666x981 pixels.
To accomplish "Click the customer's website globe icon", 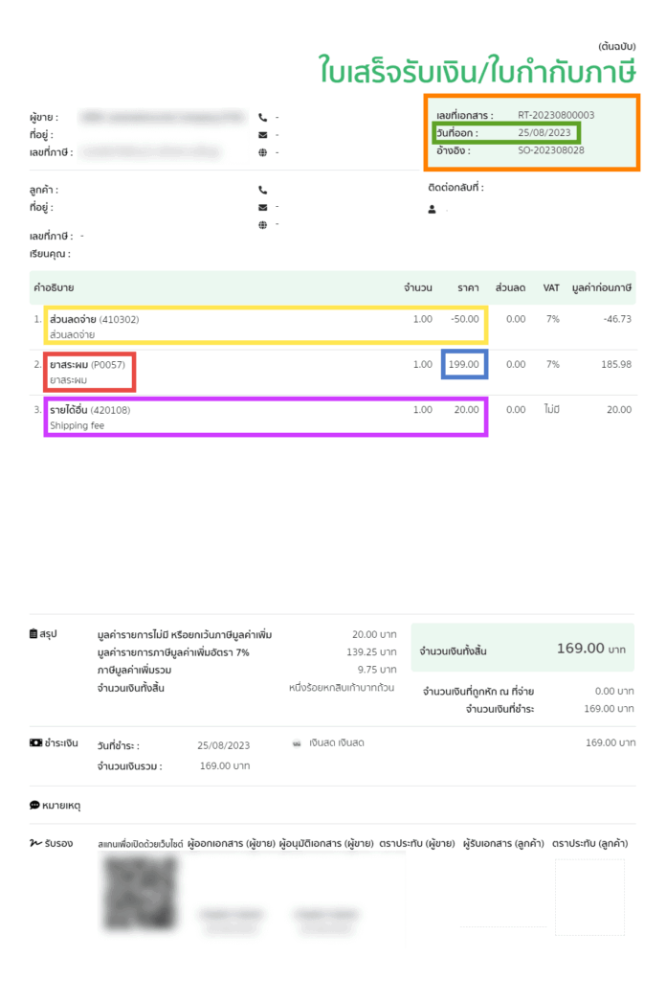I will tap(263, 224).
